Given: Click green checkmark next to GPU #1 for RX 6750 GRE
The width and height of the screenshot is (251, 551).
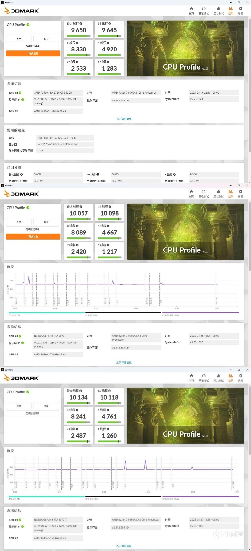Looking at the screenshot, I should pyautogui.click(x=20, y=93).
